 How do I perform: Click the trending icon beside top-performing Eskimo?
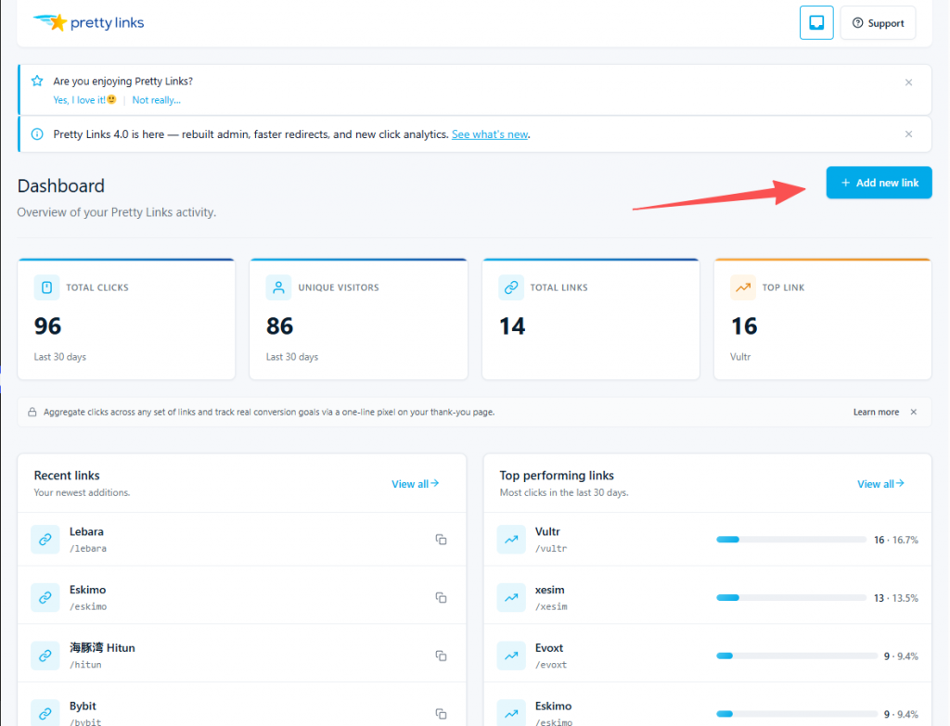click(x=511, y=713)
